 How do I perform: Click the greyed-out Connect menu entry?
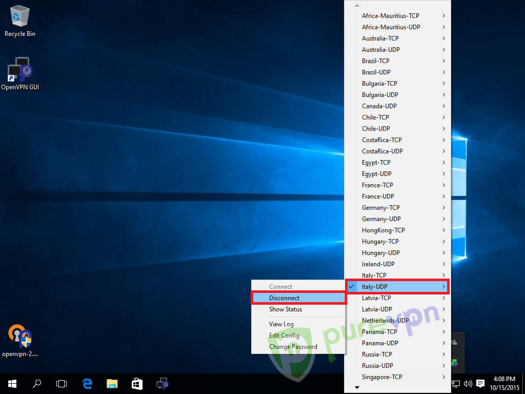[x=298, y=287]
